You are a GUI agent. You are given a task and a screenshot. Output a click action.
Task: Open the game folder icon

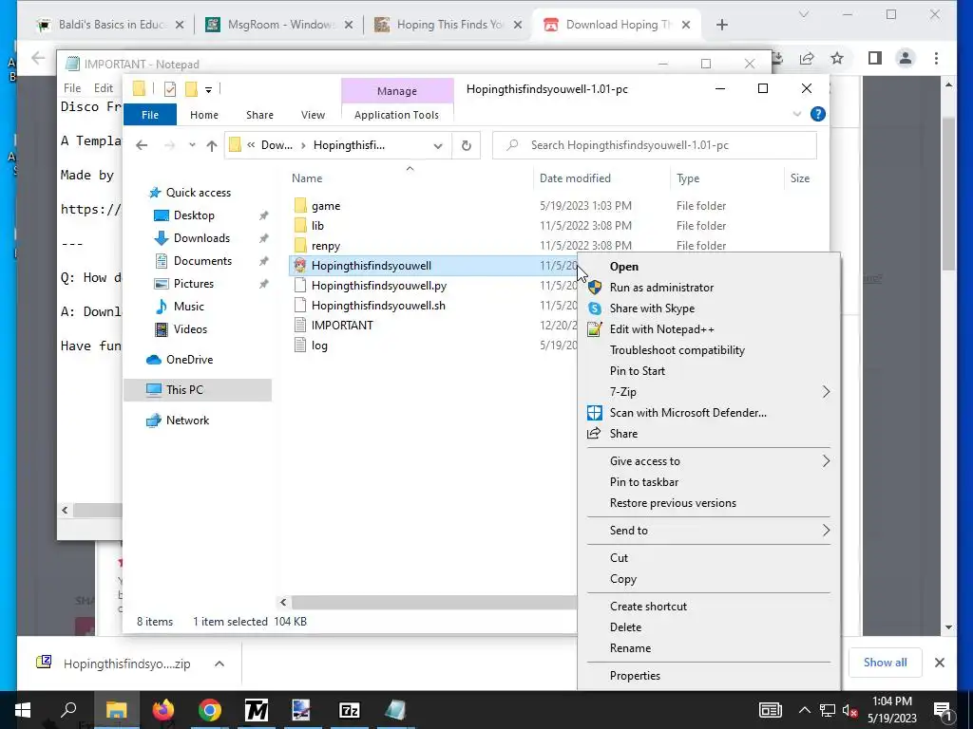(300, 205)
